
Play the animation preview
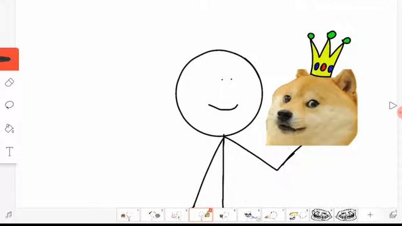pos(393,105)
